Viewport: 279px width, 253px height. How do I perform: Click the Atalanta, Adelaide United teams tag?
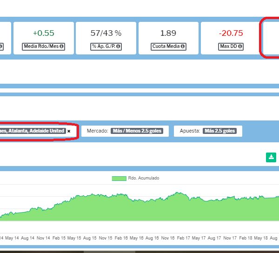(x=33, y=131)
